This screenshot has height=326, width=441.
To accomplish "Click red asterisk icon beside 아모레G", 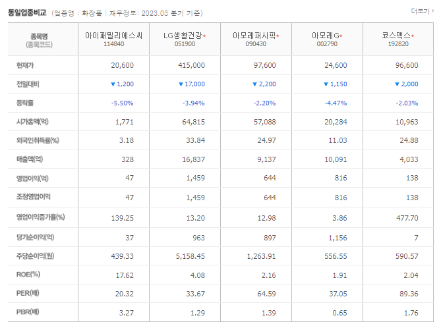I will click(x=341, y=36).
